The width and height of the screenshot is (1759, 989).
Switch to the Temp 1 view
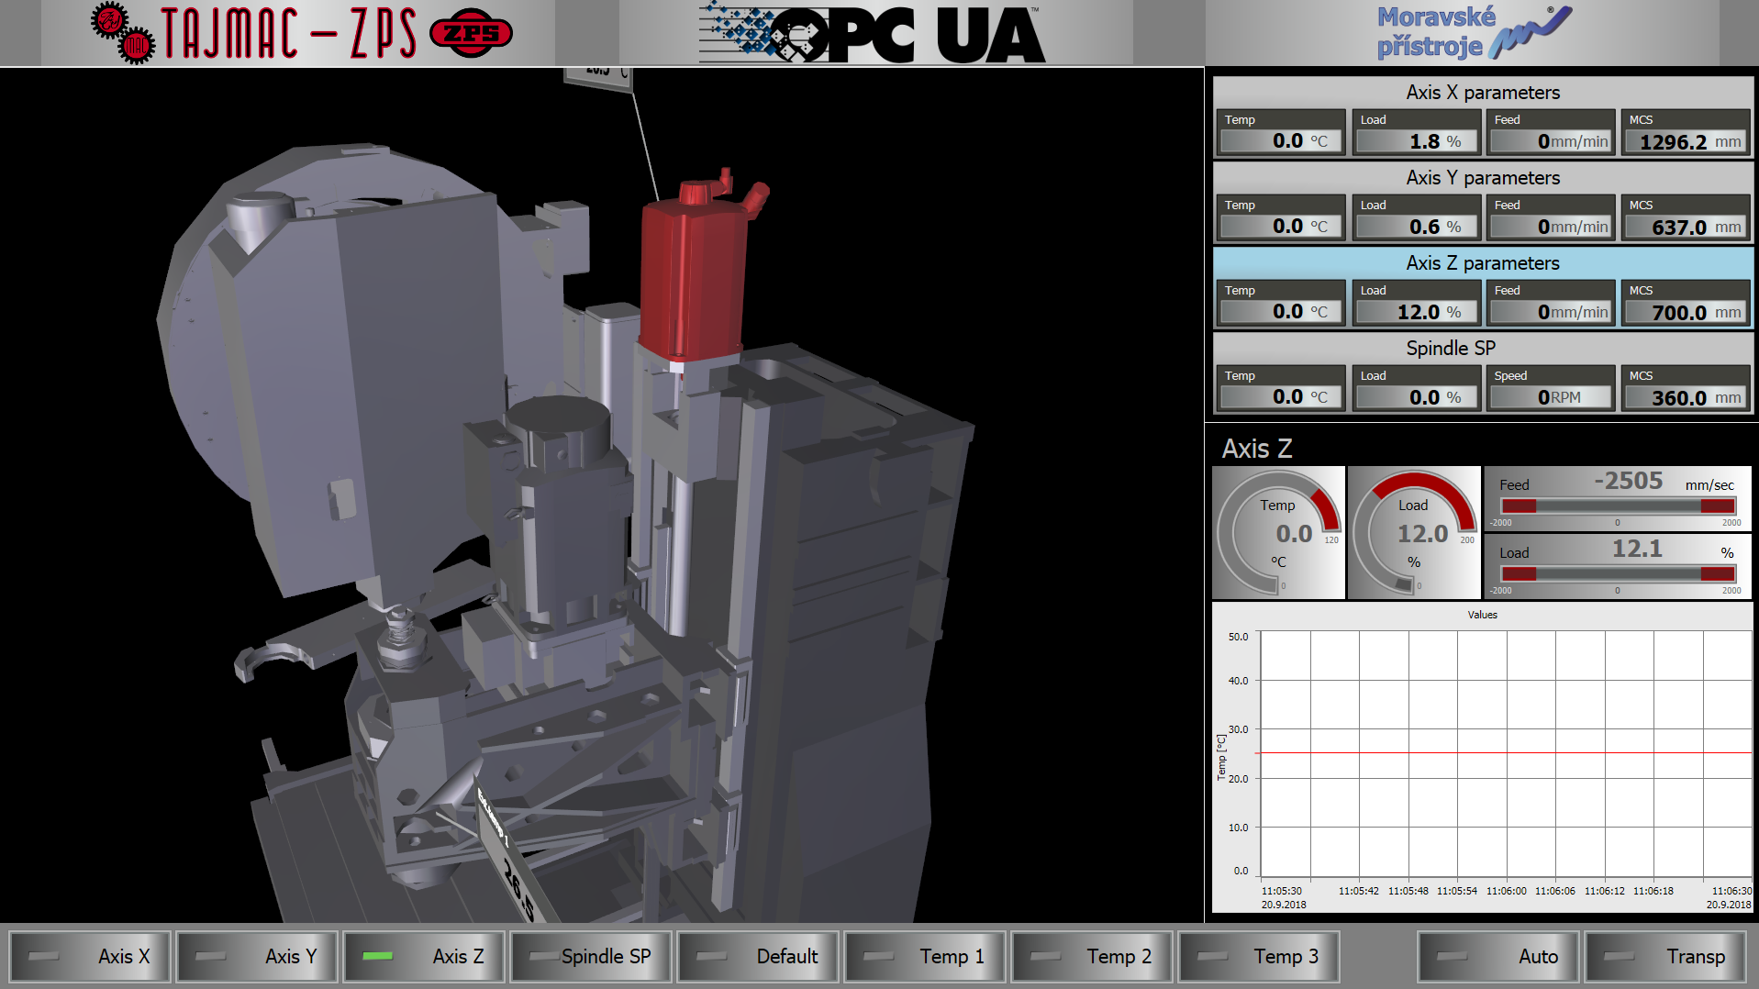click(x=925, y=957)
